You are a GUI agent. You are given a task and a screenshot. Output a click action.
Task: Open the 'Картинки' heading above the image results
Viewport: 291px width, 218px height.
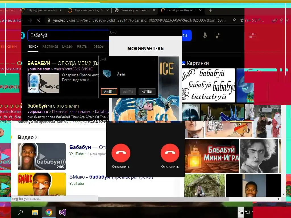tap(198, 63)
